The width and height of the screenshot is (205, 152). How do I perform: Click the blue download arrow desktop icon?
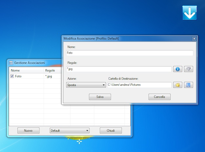(x=189, y=13)
